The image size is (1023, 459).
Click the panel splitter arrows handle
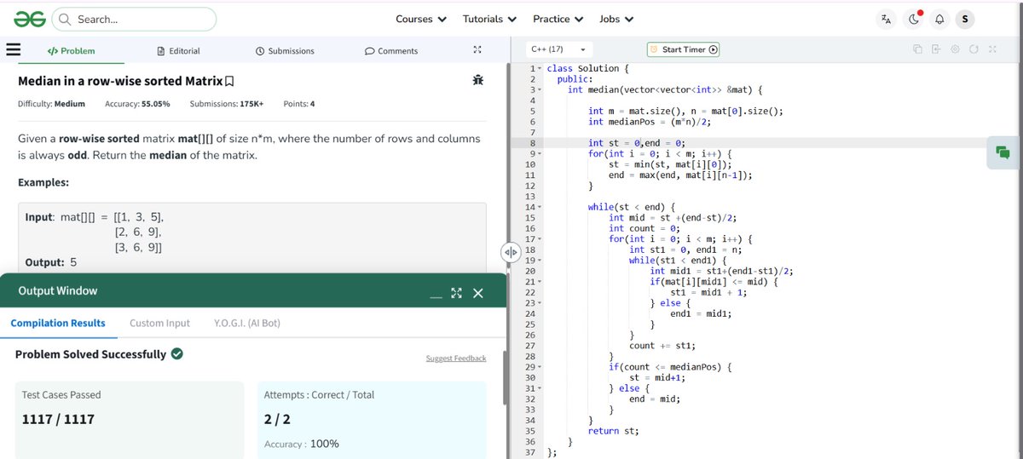tap(511, 252)
